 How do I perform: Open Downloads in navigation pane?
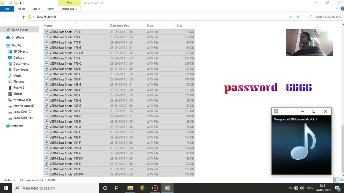coord(21,70)
